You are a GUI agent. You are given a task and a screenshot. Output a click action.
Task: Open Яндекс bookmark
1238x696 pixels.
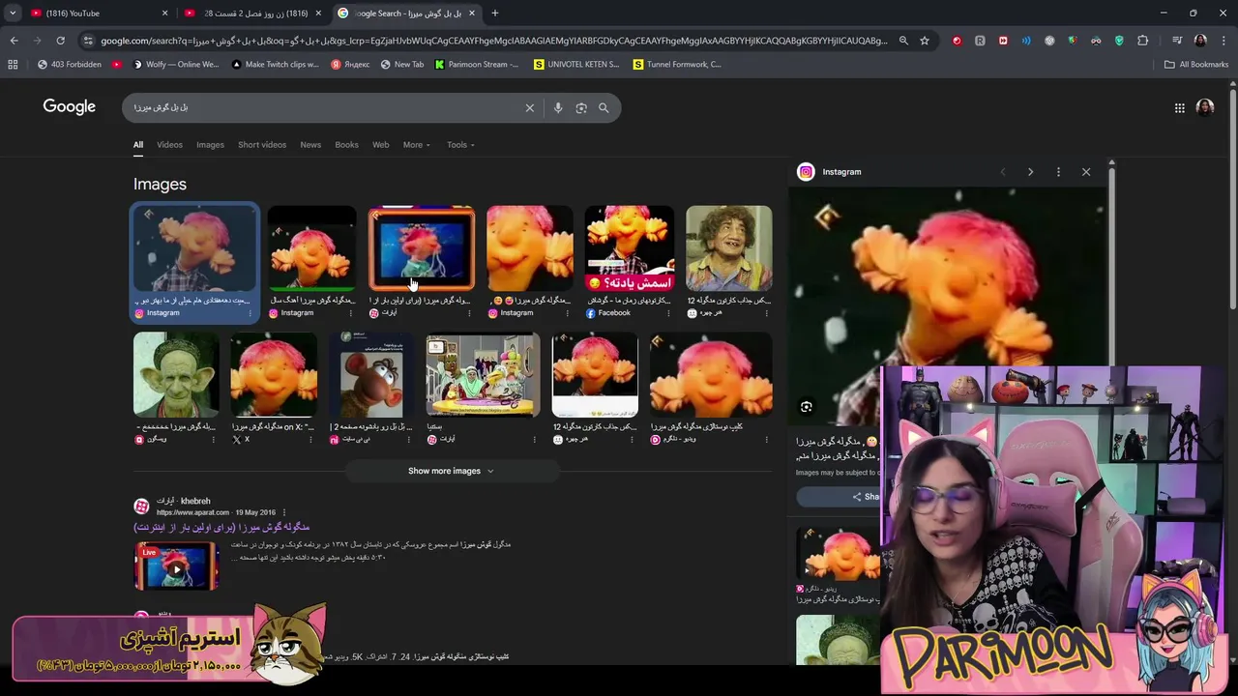350,65
